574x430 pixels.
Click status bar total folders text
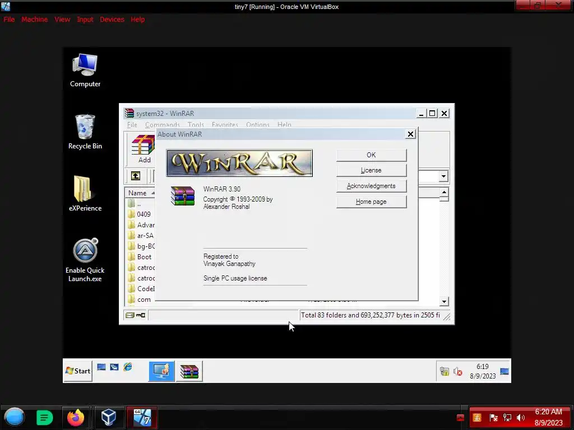pos(370,315)
